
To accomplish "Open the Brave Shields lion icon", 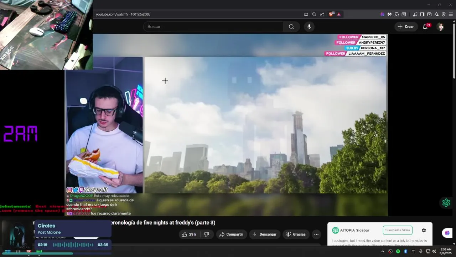I will (331, 14).
